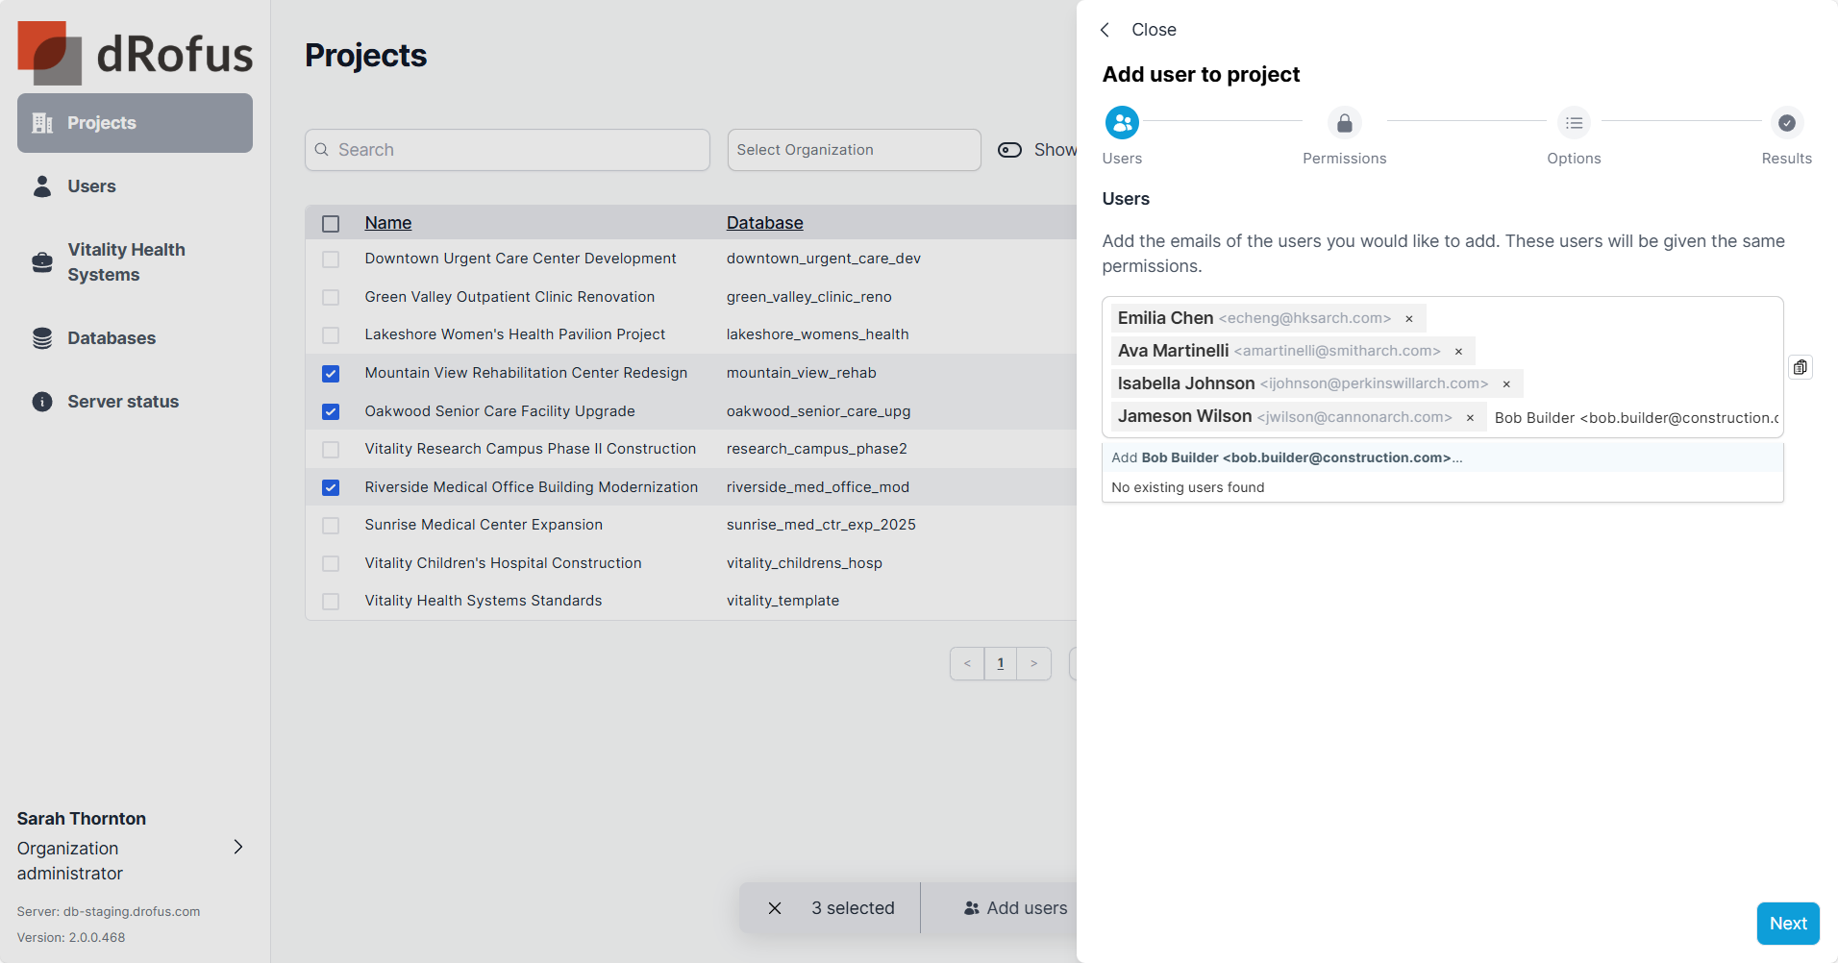1838x963 pixels.
Task: Go to Users in the sidebar
Action: pos(91,186)
